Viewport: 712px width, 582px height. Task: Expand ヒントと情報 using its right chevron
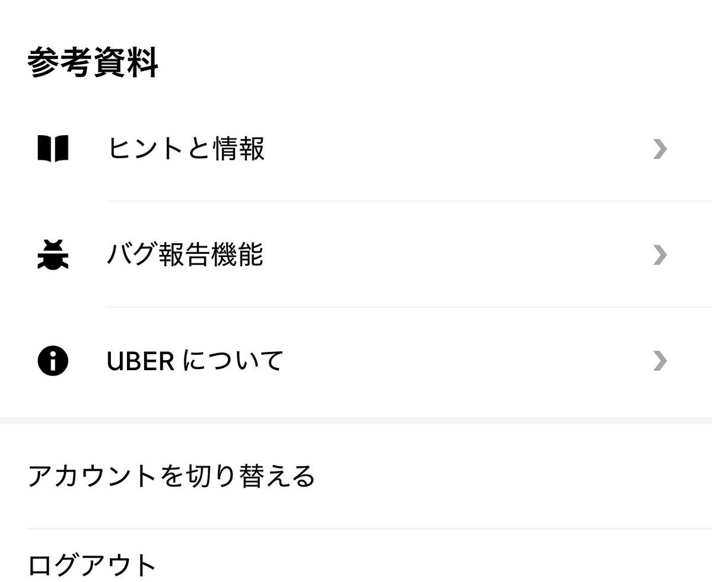point(659,149)
